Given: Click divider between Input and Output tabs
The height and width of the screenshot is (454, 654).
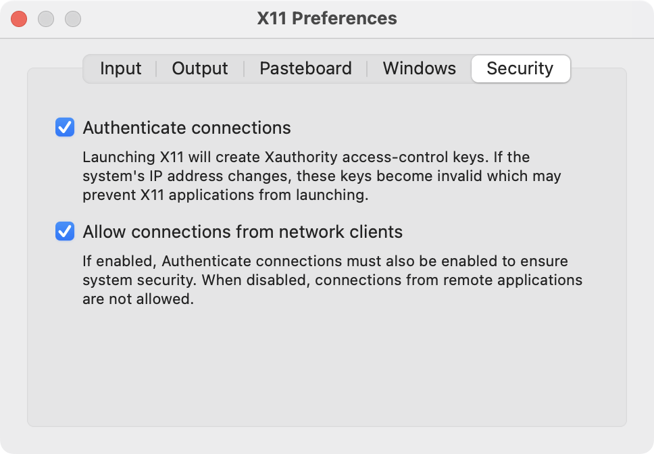Looking at the screenshot, I should click(157, 69).
